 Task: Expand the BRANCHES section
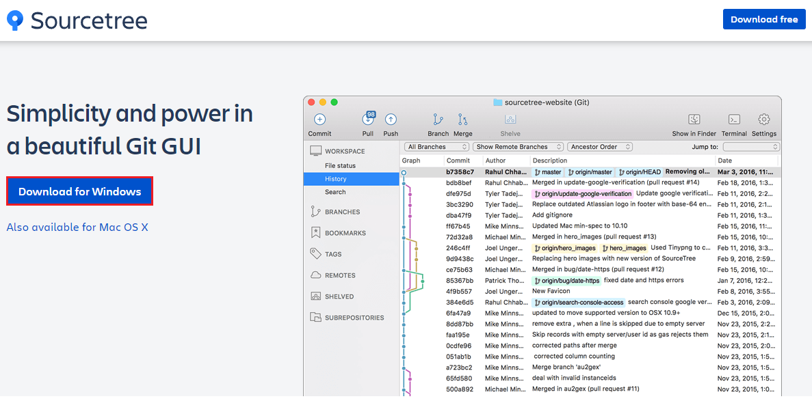[x=342, y=212]
